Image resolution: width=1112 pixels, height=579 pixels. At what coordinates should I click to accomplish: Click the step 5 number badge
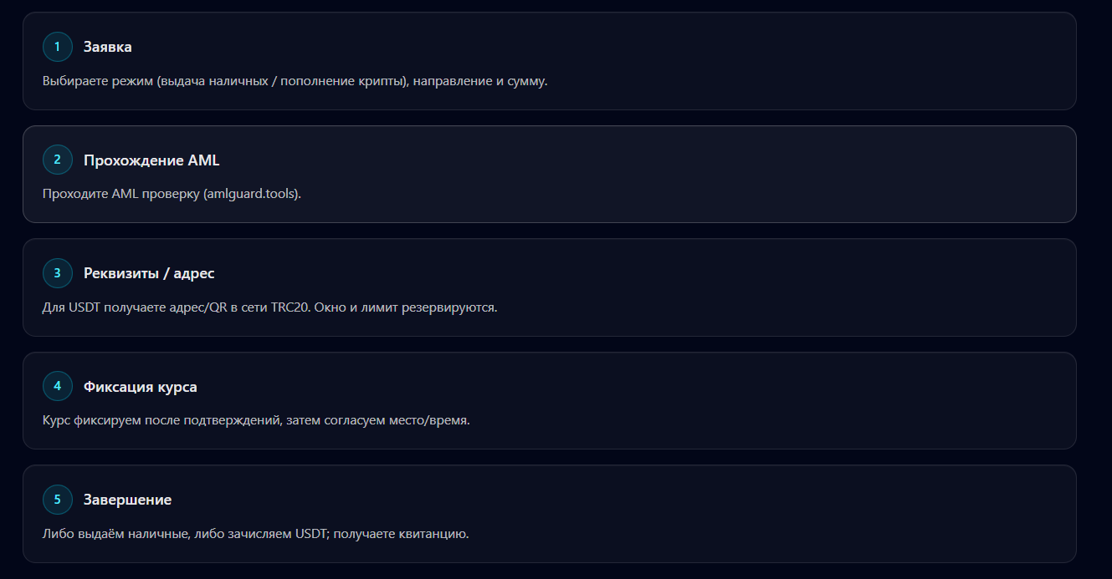click(58, 500)
